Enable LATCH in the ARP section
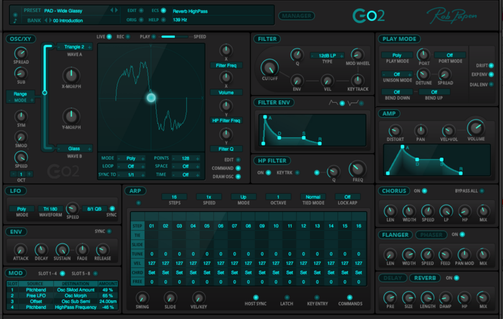 pyautogui.click(x=287, y=297)
